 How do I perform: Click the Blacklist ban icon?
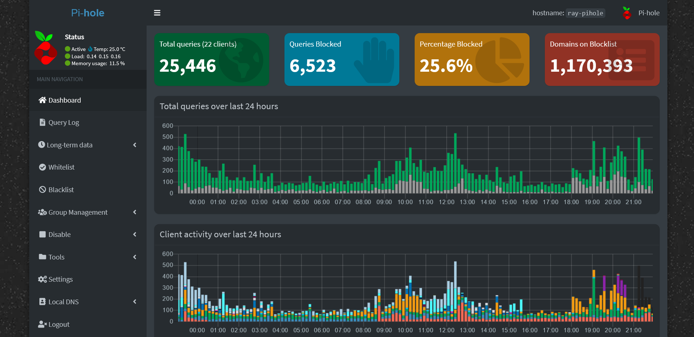[42, 190]
